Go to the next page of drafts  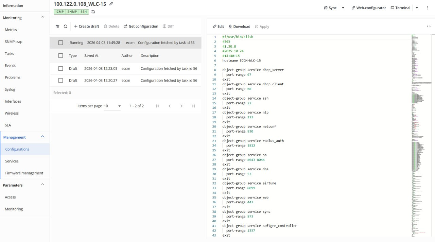[x=181, y=106]
